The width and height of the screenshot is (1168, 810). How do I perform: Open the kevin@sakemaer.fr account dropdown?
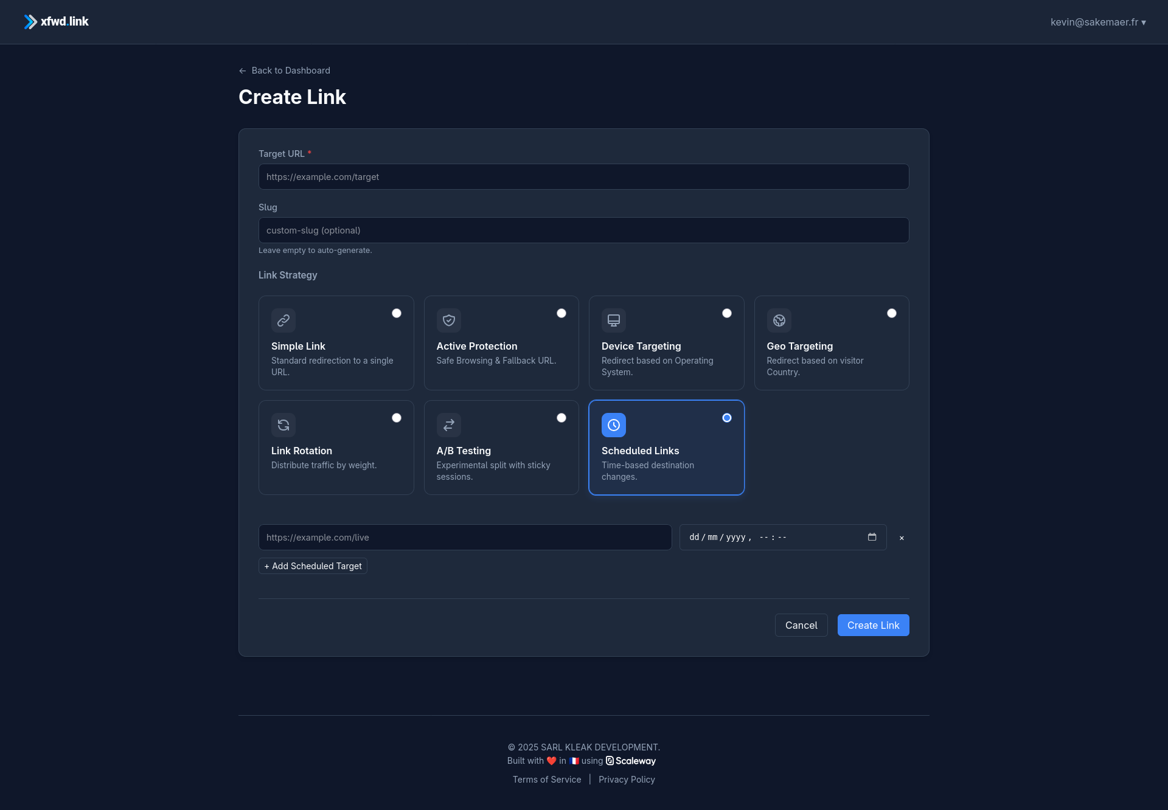click(1098, 22)
